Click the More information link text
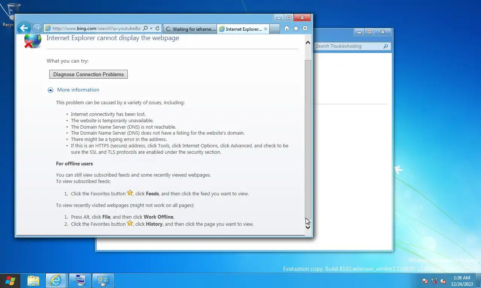Screen dimensions: 481x288 tap(78, 90)
